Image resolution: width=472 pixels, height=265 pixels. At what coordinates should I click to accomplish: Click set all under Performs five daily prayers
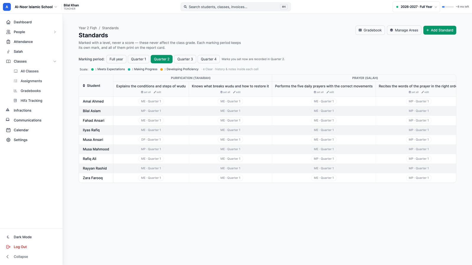tap(319, 92)
